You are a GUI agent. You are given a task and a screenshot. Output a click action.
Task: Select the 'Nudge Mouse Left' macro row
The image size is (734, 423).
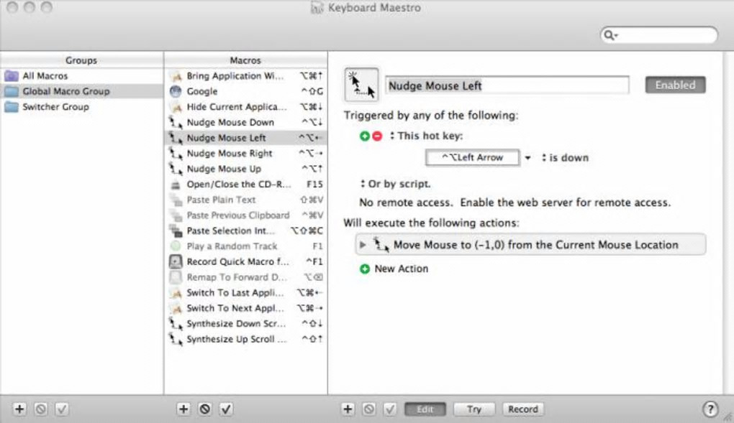click(246, 138)
